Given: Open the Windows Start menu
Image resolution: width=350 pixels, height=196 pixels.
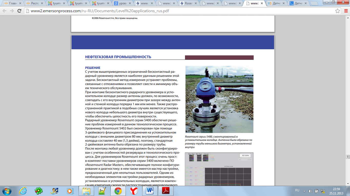Looking at the screenshot, I should (x=6, y=191).
